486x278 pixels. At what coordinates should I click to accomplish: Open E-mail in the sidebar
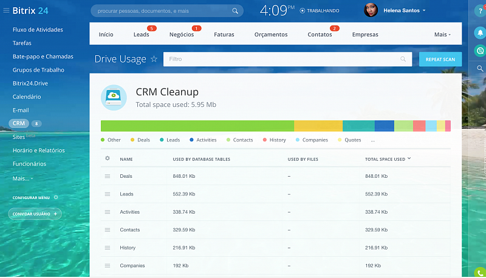(x=21, y=110)
